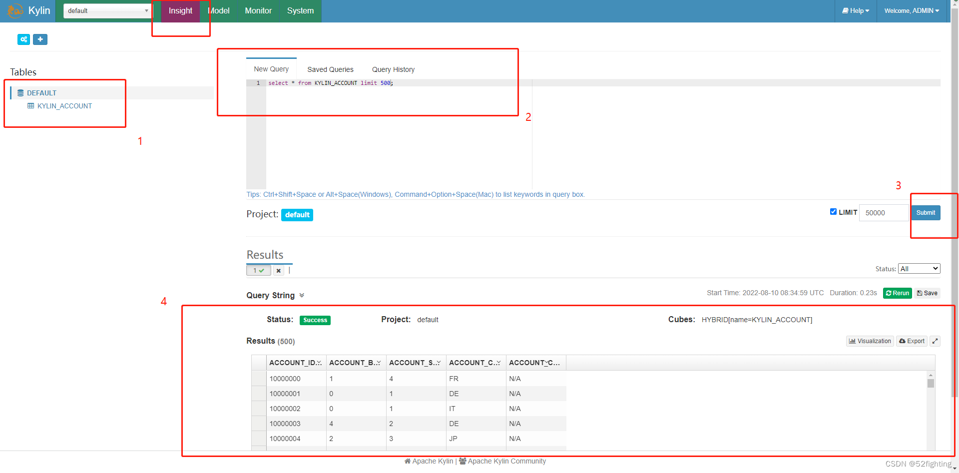
Task: Click the Visualization chart button
Action: (x=870, y=341)
